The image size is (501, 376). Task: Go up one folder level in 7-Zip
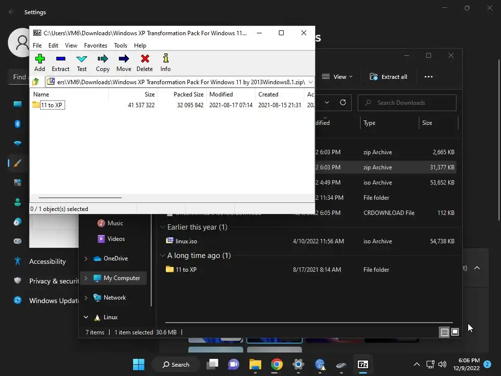point(36,82)
